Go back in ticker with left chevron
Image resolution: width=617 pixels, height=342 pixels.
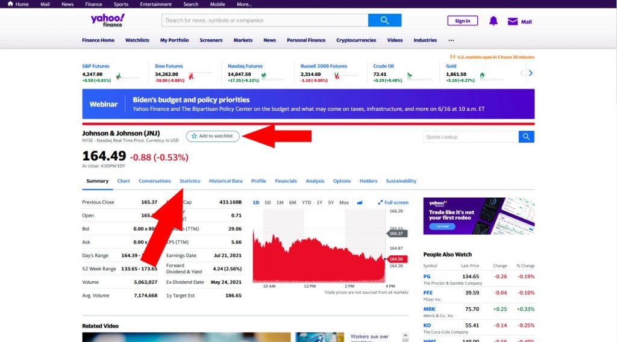pyautogui.click(x=522, y=73)
